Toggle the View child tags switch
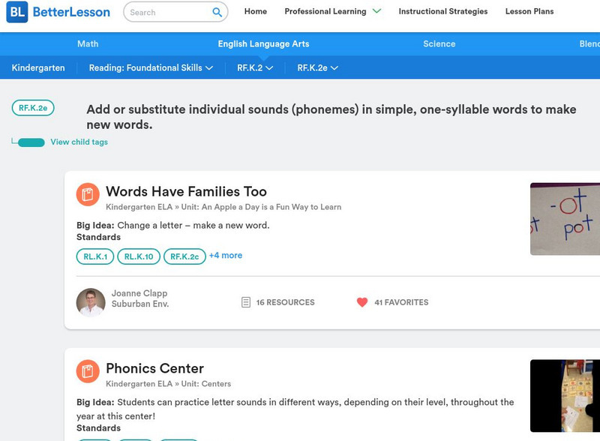The width and height of the screenshot is (600, 441). click(31, 142)
